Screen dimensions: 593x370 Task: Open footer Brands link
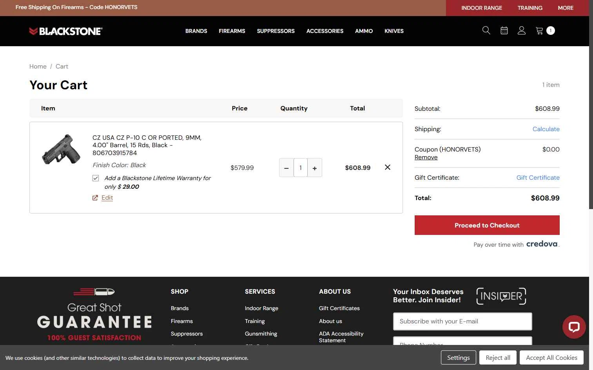pyautogui.click(x=180, y=308)
